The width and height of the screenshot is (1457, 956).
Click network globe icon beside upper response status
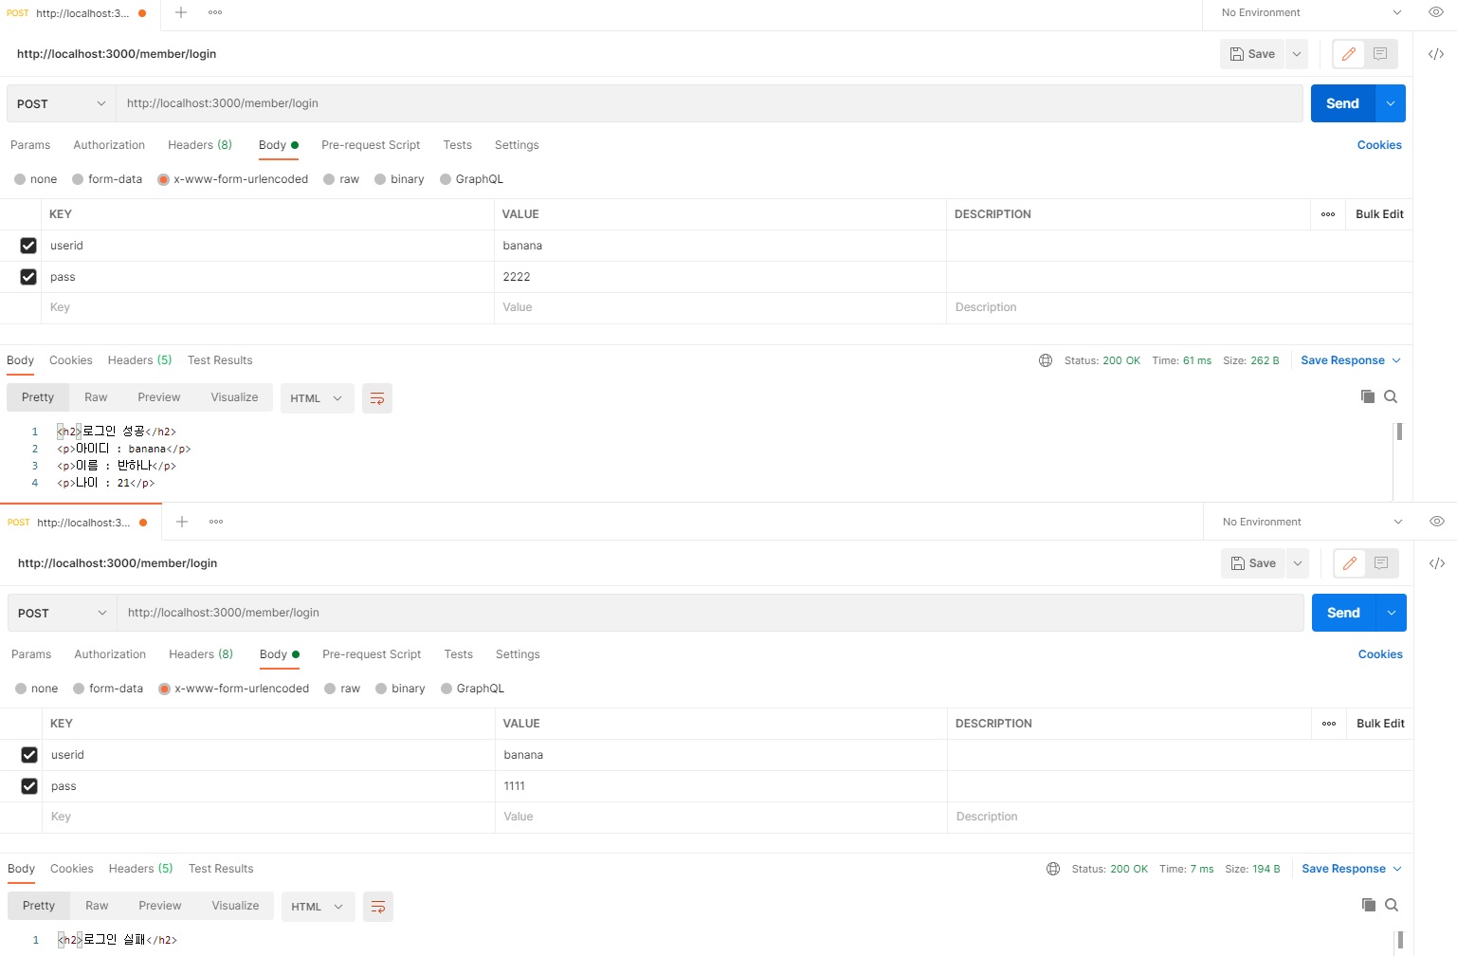(1046, 360)
